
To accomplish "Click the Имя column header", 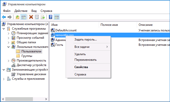I will tap(73, 25).
